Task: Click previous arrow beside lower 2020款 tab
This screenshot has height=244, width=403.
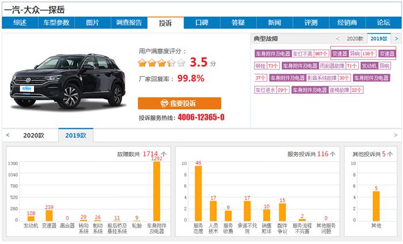Action: [x=7, y=135]
